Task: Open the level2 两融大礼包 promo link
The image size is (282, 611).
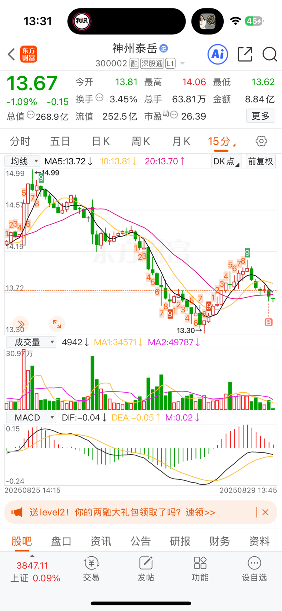Action: [x=122, y=512]
